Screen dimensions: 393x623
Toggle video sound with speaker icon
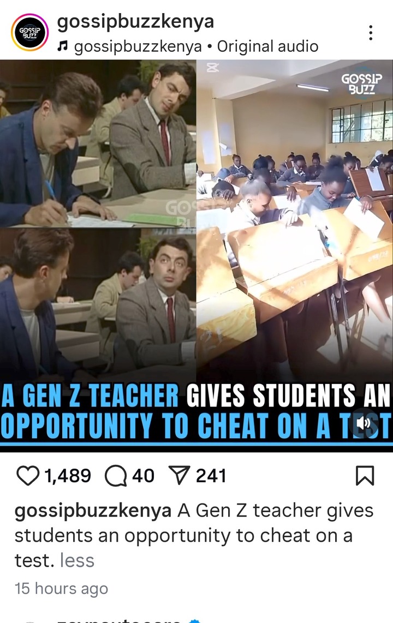363,423
